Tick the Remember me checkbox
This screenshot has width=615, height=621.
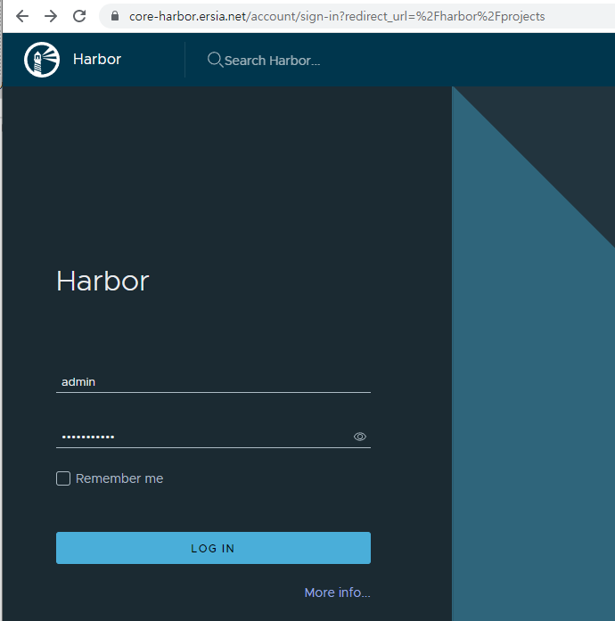63,478
